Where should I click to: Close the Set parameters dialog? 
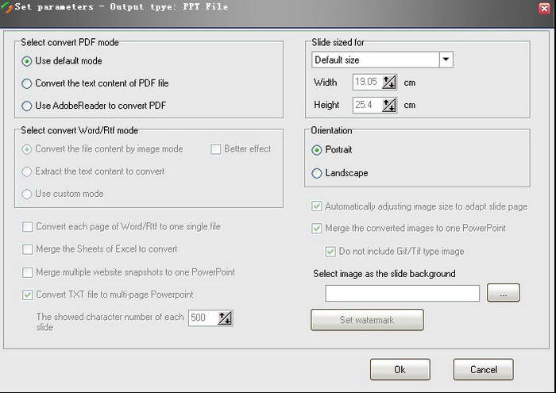coord(543,7)
